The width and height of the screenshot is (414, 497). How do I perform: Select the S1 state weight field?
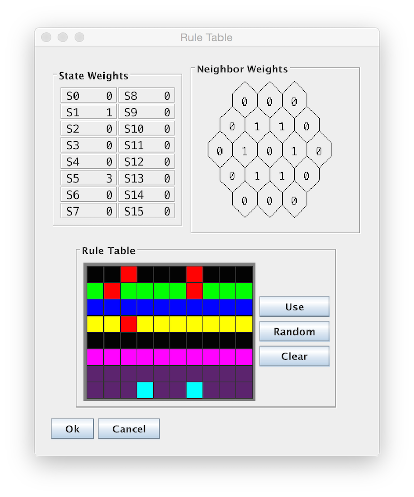(x=88, y=112)
